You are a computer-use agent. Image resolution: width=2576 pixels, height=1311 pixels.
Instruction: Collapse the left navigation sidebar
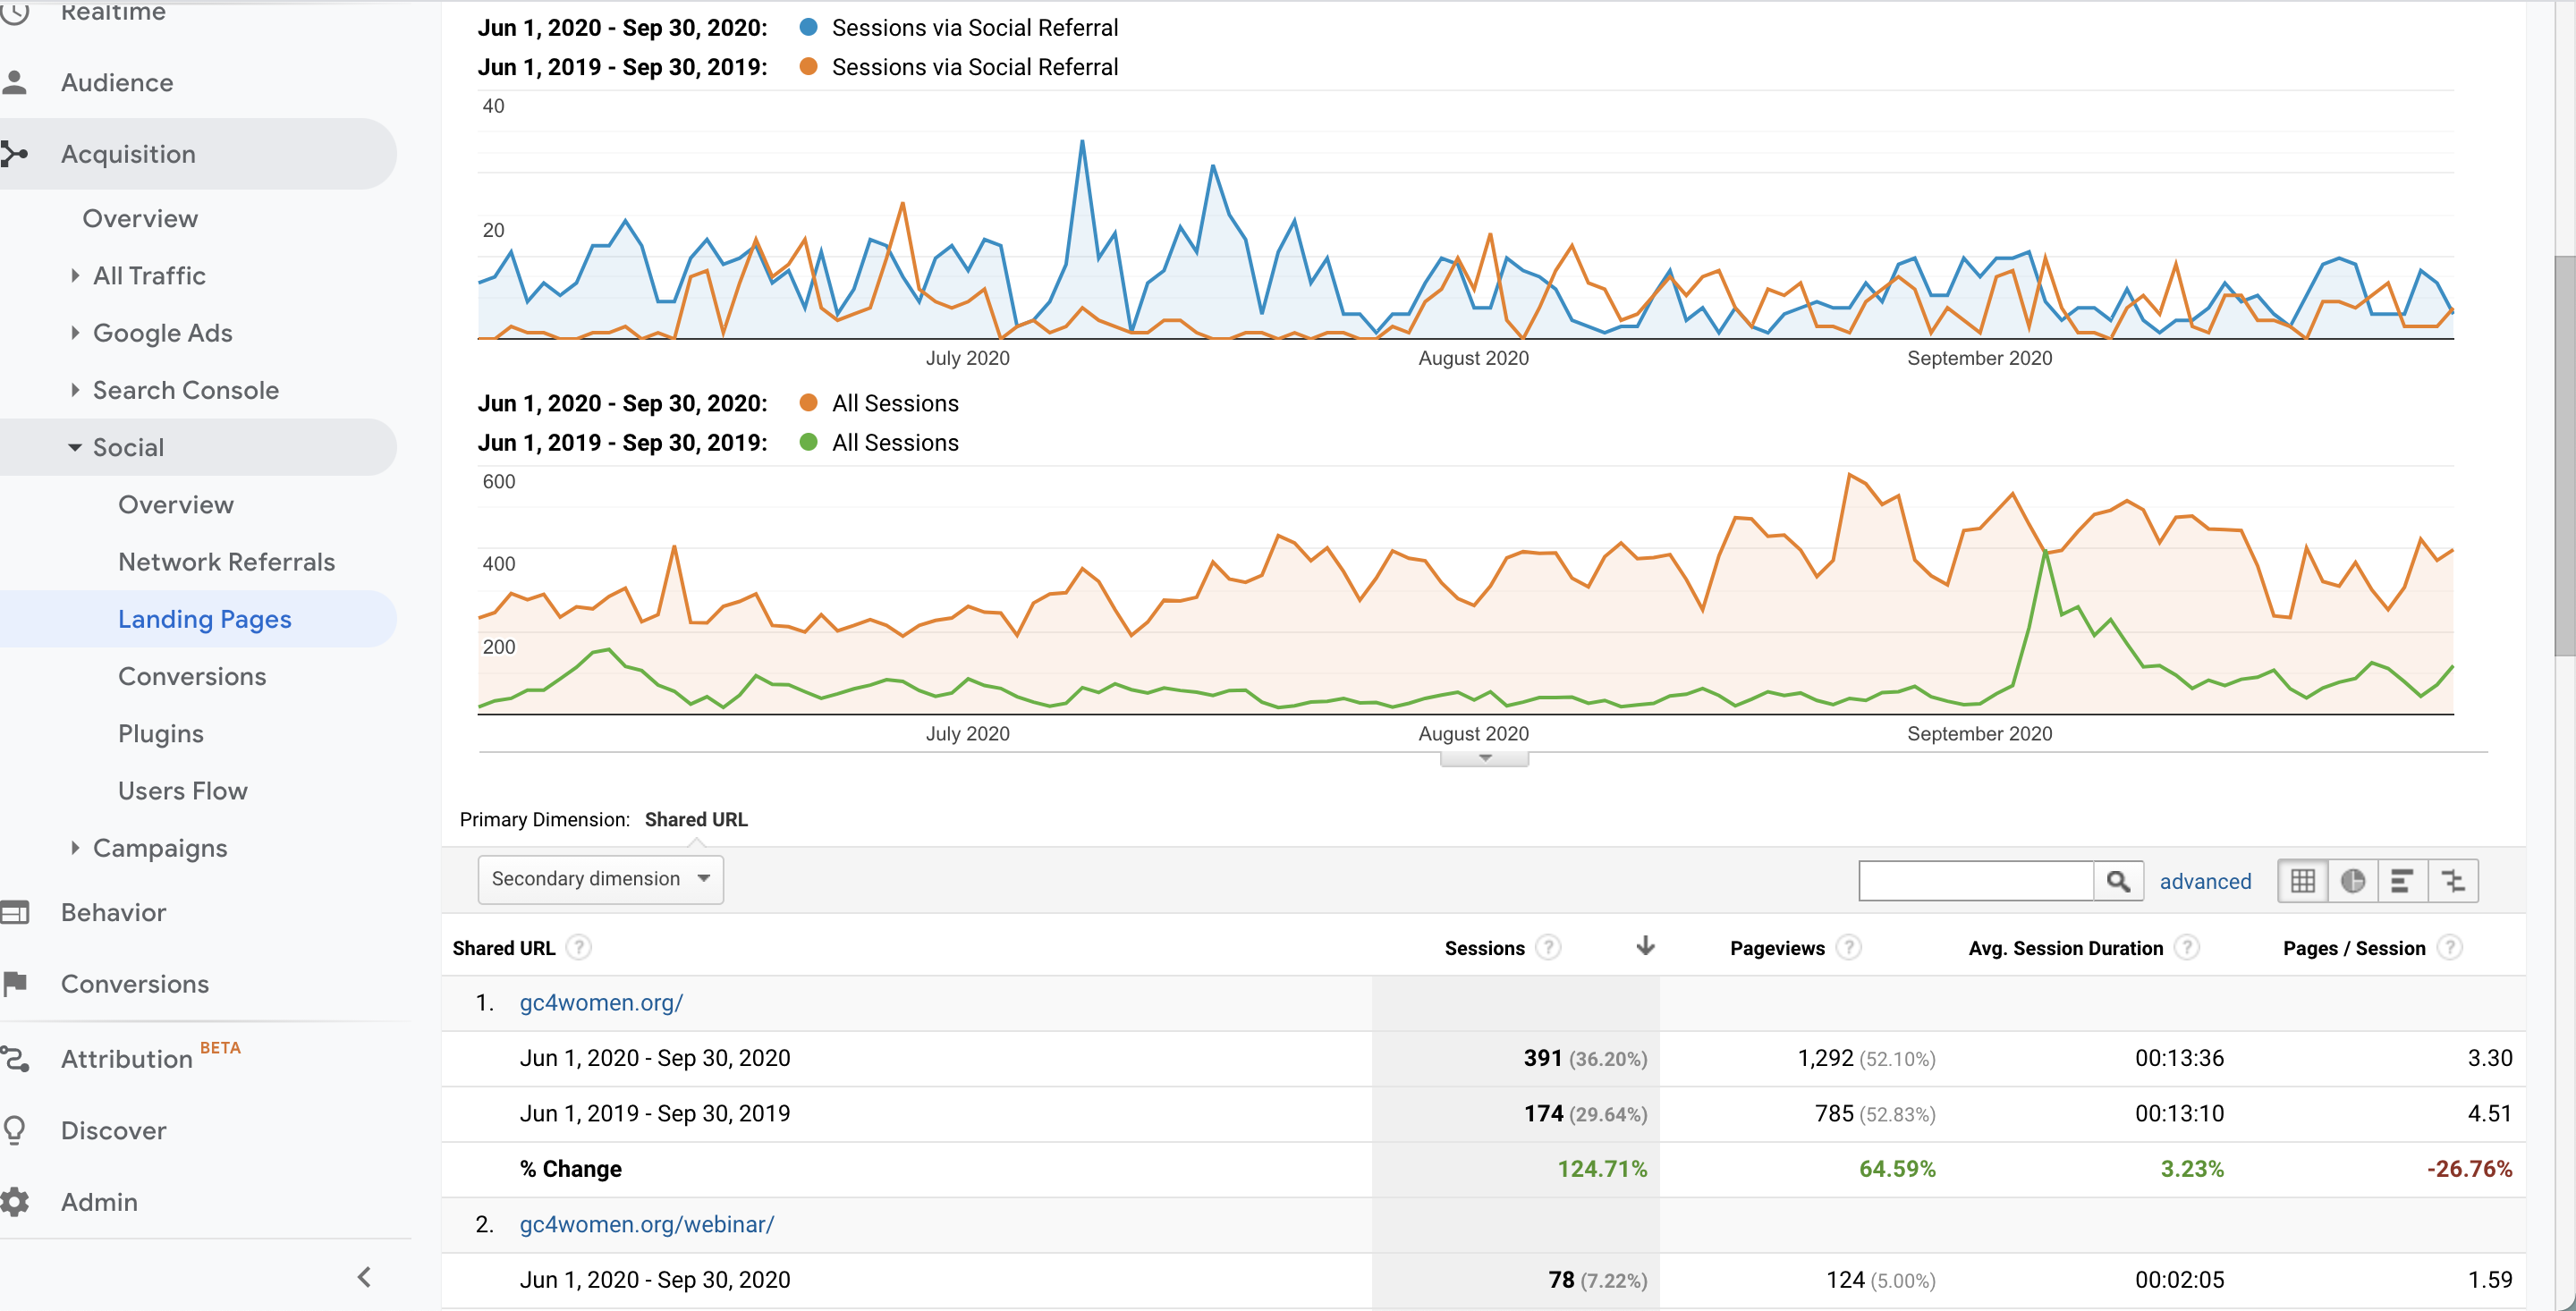point(364,1277)
